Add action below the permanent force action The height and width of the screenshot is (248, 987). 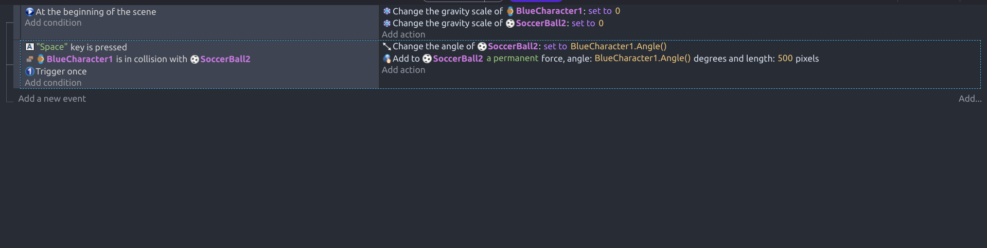click(403, 70)
